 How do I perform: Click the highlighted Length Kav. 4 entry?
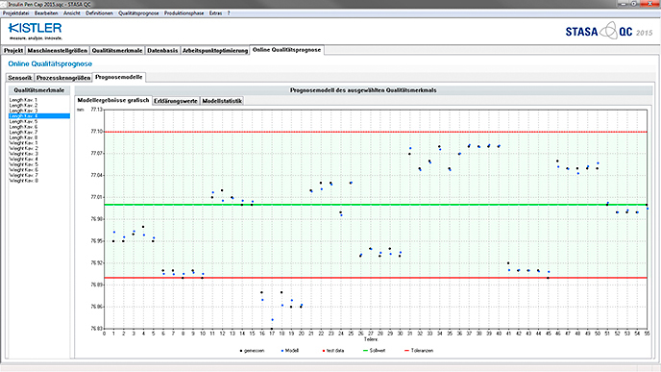(39, 116)
